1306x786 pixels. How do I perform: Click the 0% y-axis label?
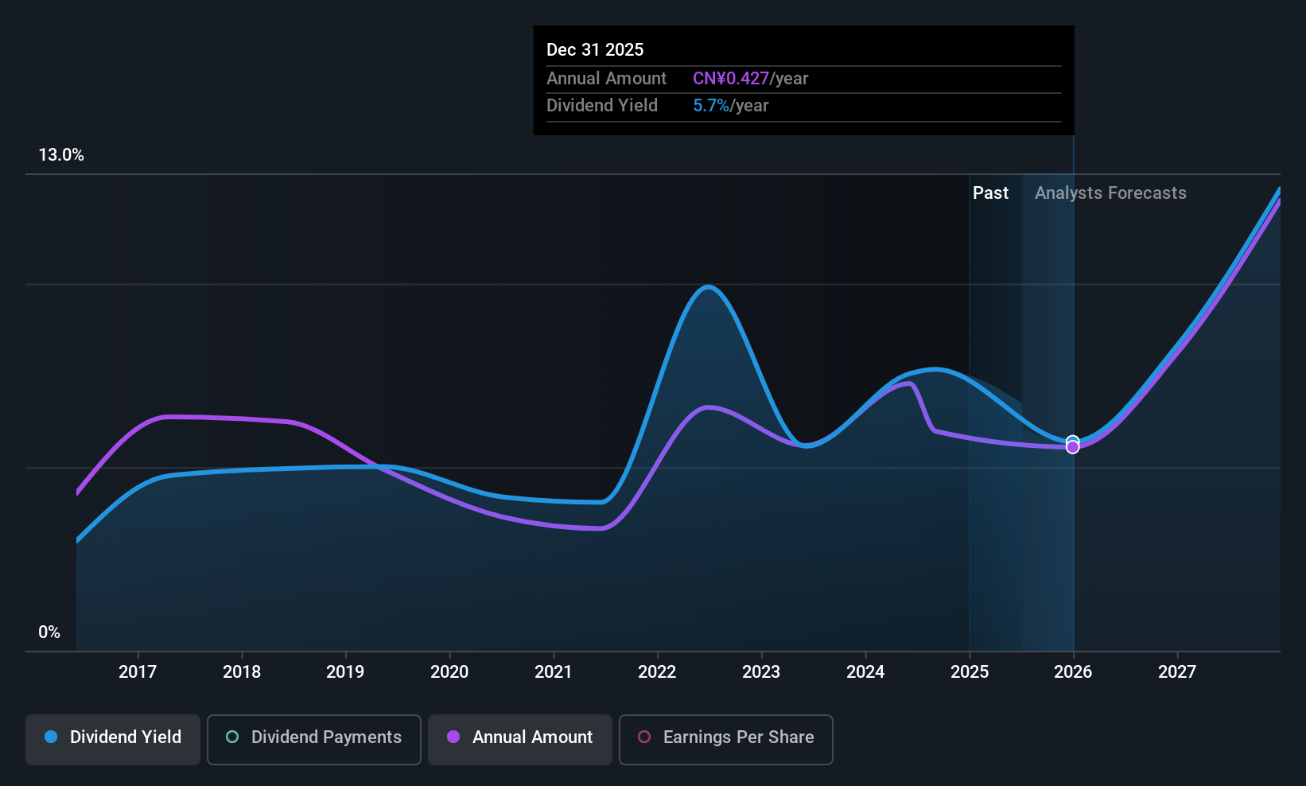point(49,632)
